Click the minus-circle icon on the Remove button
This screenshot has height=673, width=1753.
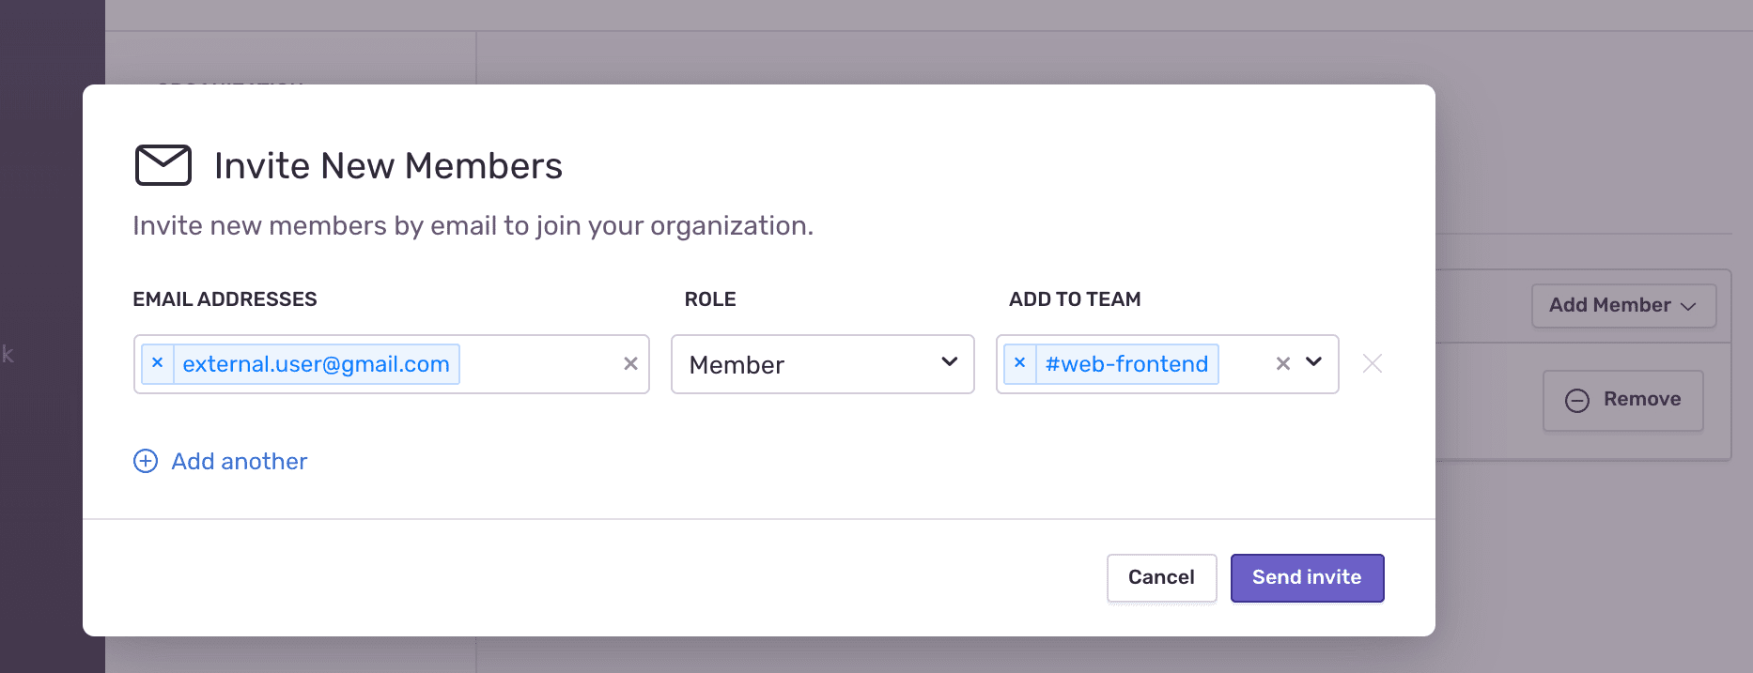point(1577,401)
